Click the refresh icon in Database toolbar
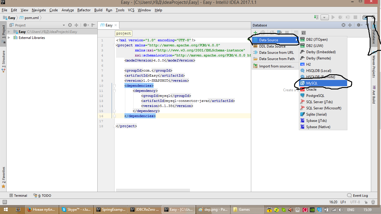 (272, 33)
